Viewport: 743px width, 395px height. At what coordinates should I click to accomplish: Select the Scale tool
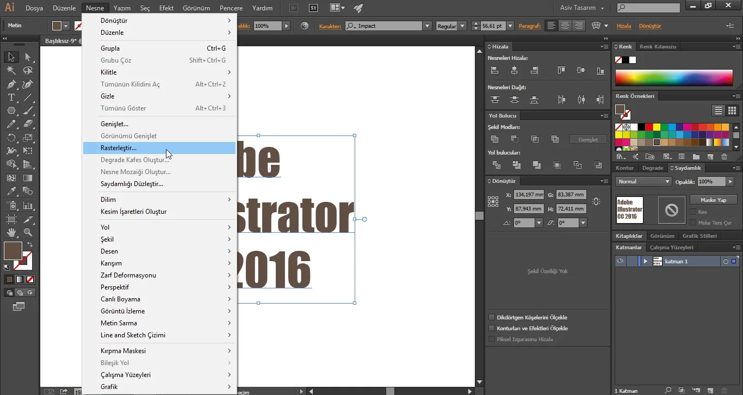click(x=28, y=138)
